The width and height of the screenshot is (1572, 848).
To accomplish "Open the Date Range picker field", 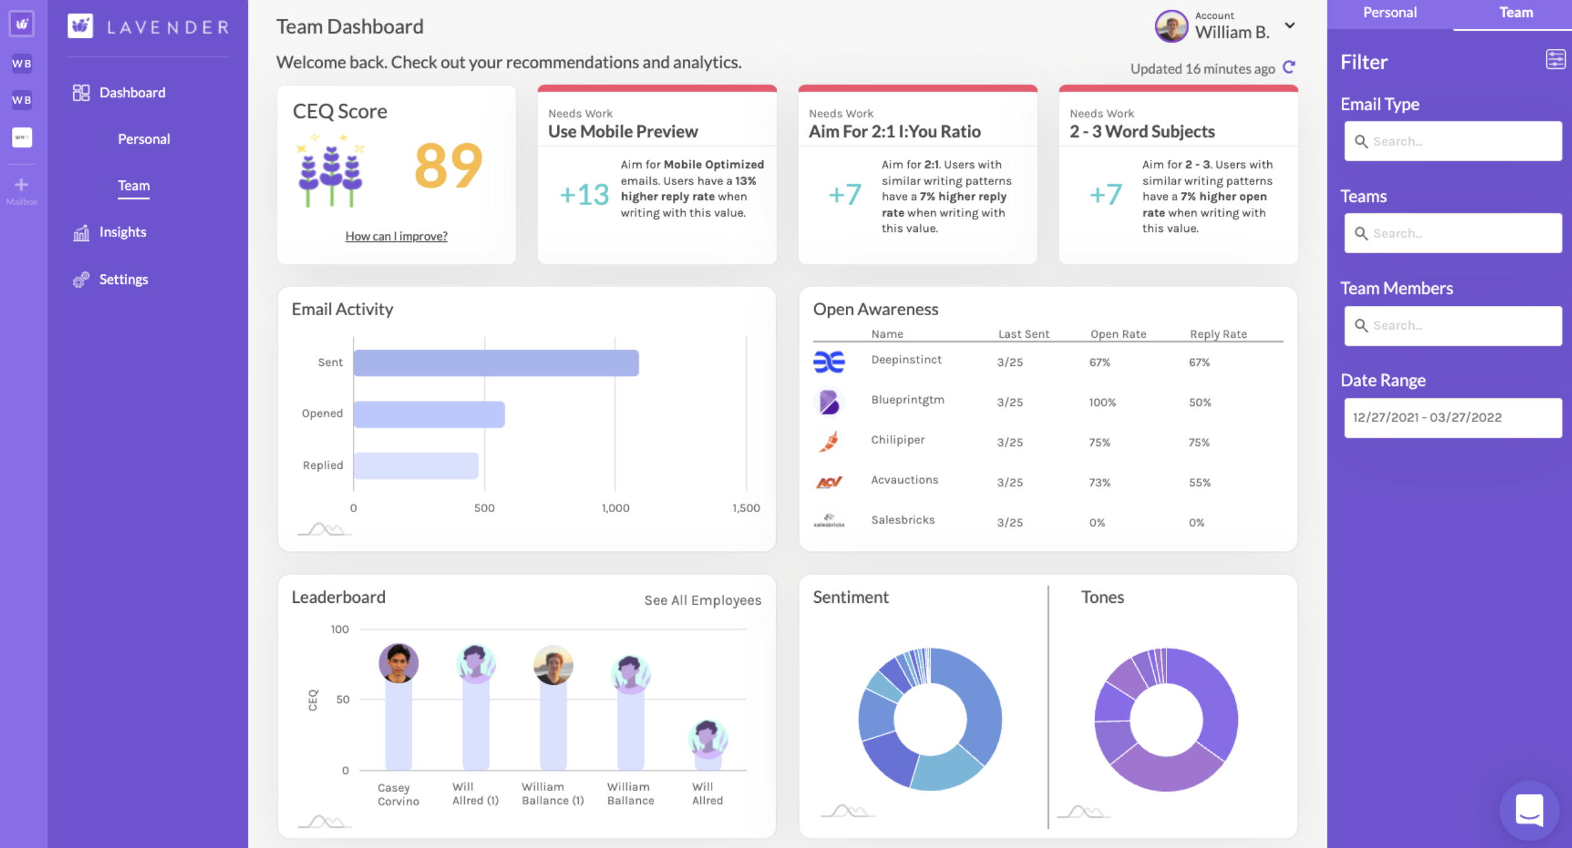I will (x=1452, y=418).
